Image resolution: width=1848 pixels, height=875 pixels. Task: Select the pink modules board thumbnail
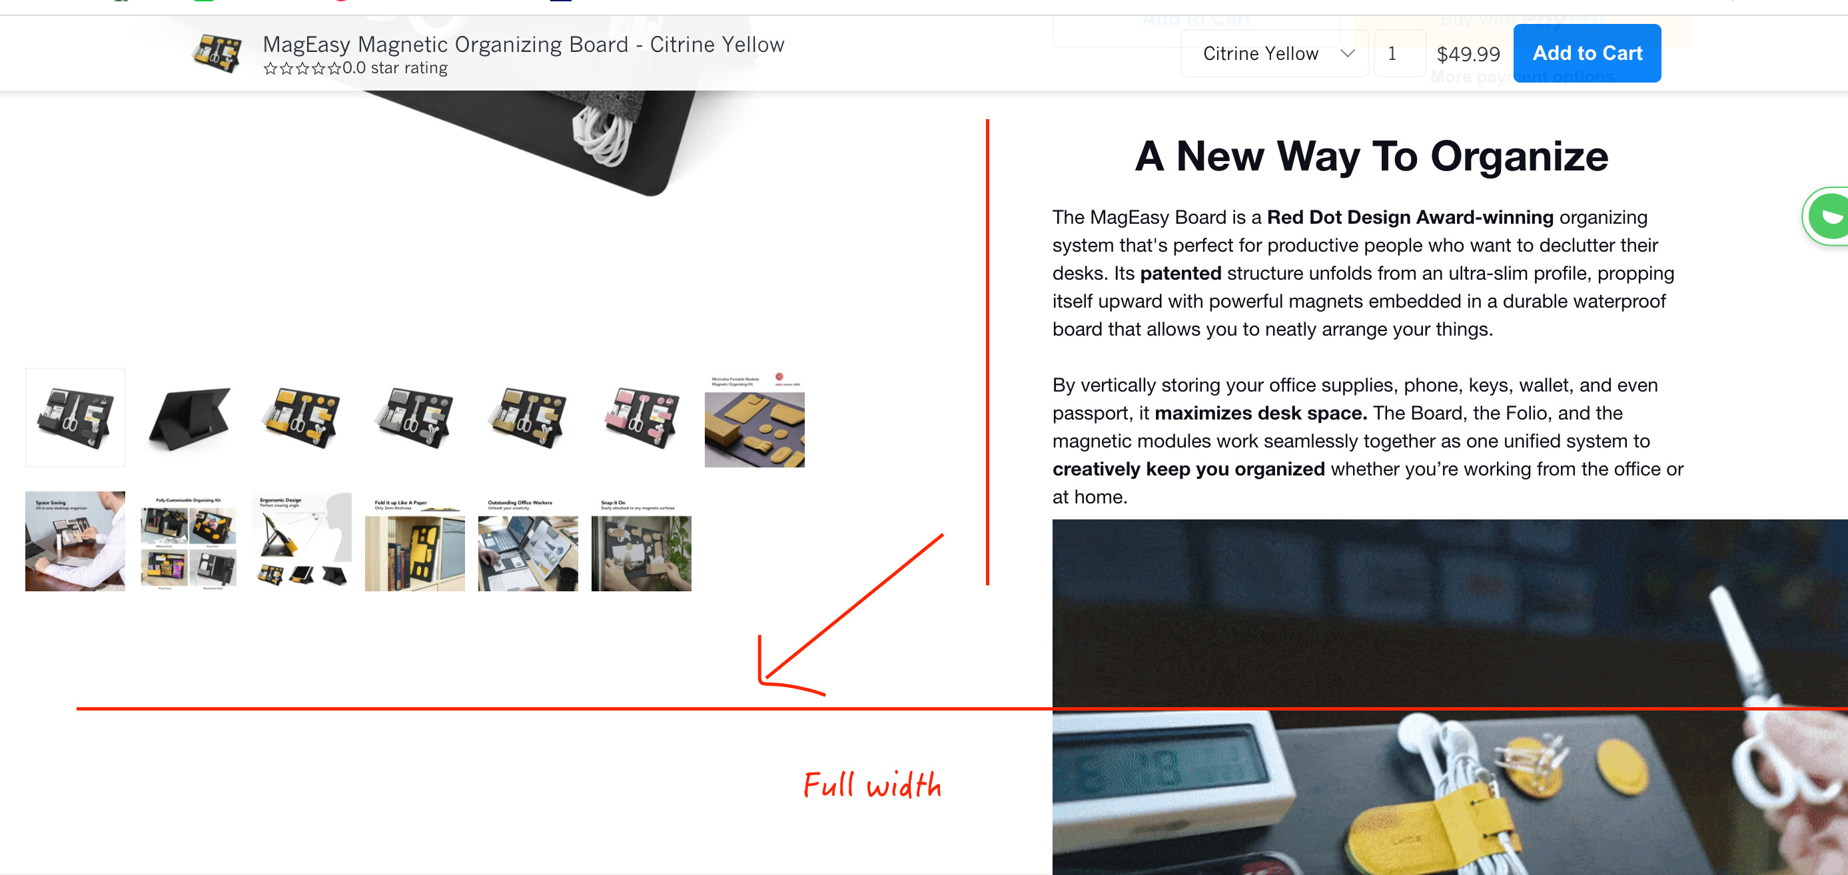click(642, 418)
